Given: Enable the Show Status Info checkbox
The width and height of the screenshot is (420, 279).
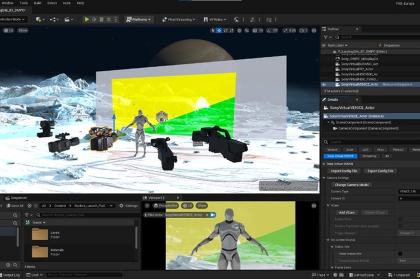Looking at the screenshot, I should tap(400, 253).
